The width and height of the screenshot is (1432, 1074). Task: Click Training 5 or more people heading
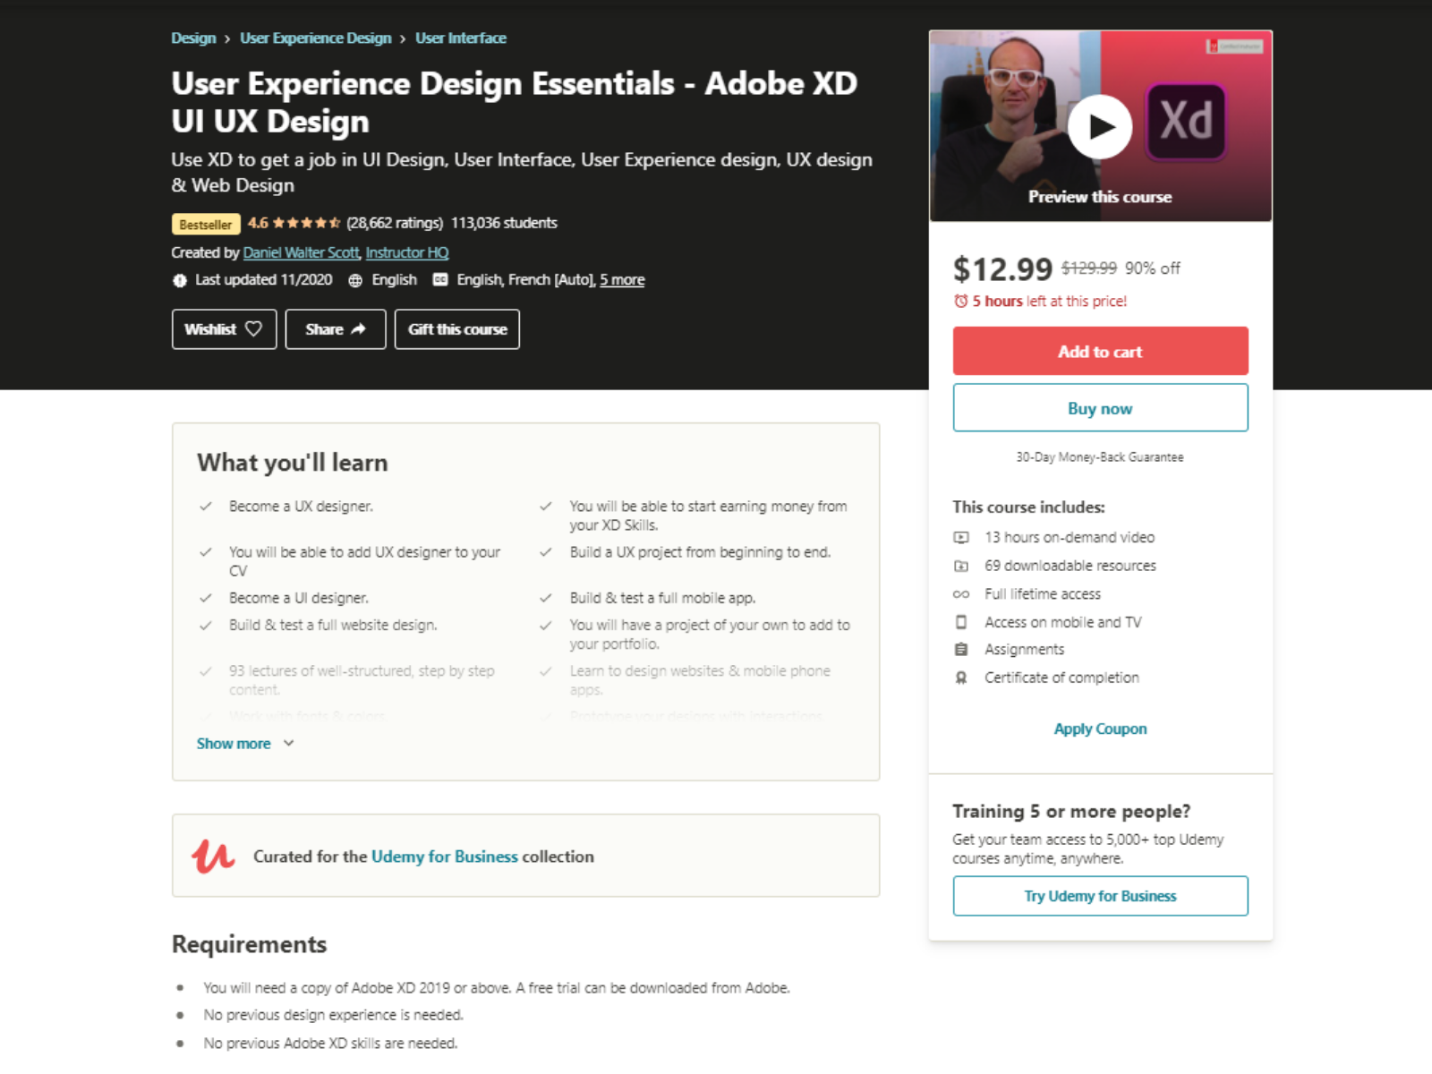[x=1071, y=811]
